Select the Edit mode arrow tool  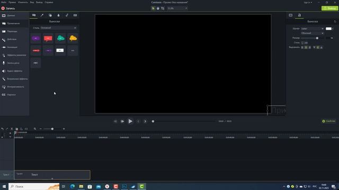[x=153, y=8]
